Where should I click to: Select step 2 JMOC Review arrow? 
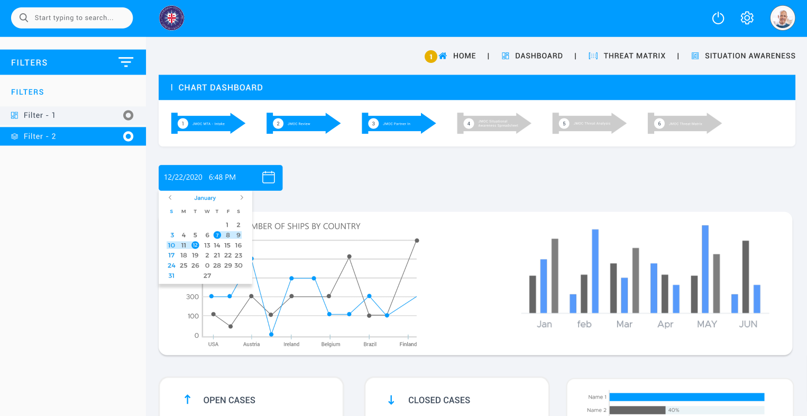coord(304,124)
